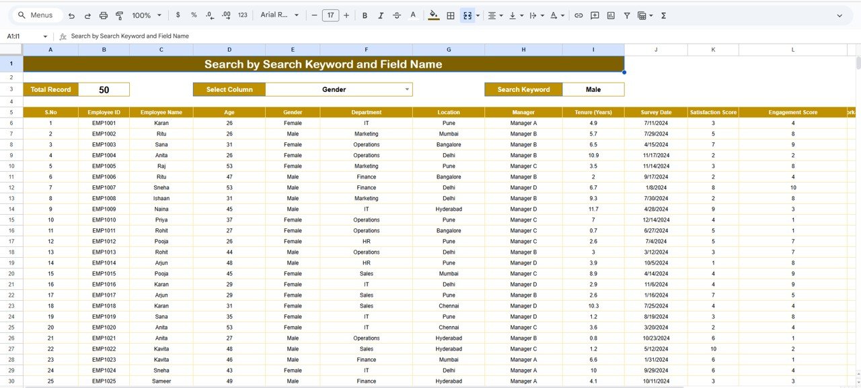Viewport: 861px width, 388px height.
Task: Toggle bold formatting
Action: [x=365, y=15]
